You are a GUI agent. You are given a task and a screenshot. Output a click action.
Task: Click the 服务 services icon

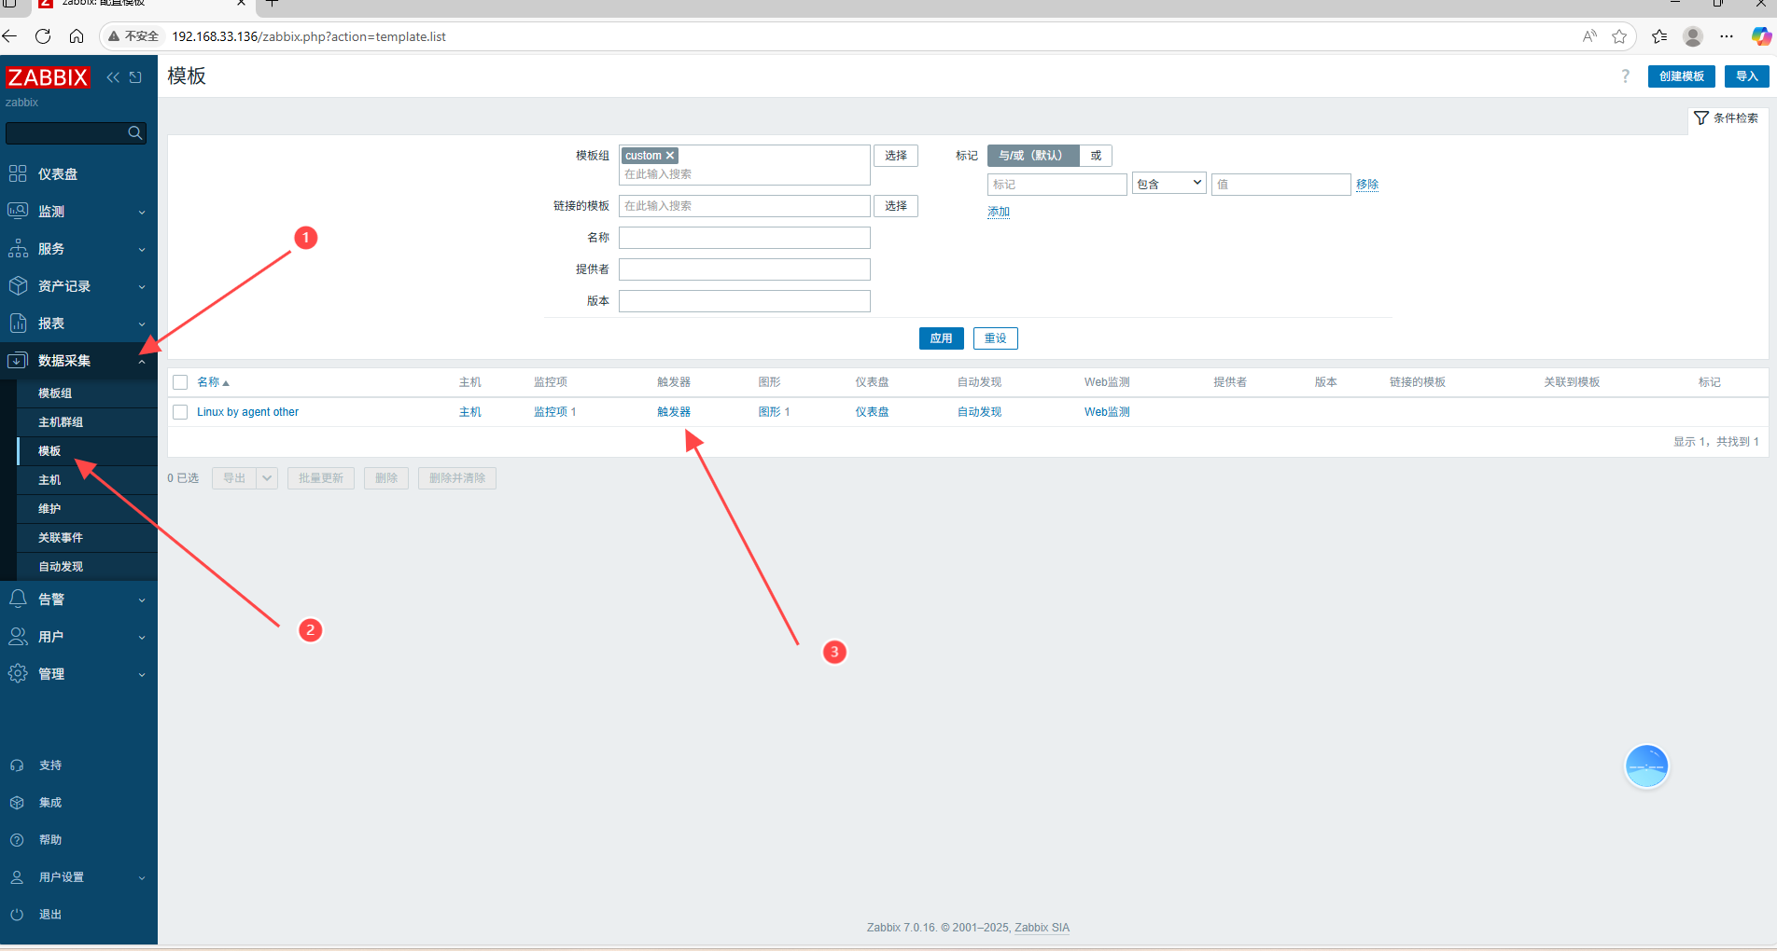18,249
